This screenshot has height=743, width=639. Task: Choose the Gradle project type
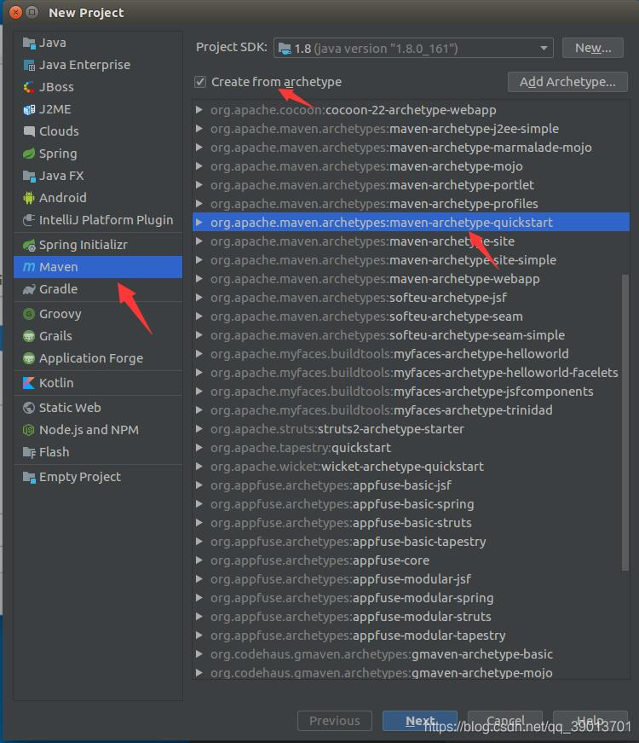[98, 289]
